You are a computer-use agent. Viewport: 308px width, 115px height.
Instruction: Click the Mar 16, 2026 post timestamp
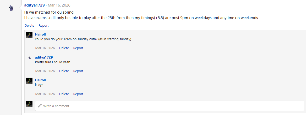point(59,5)
